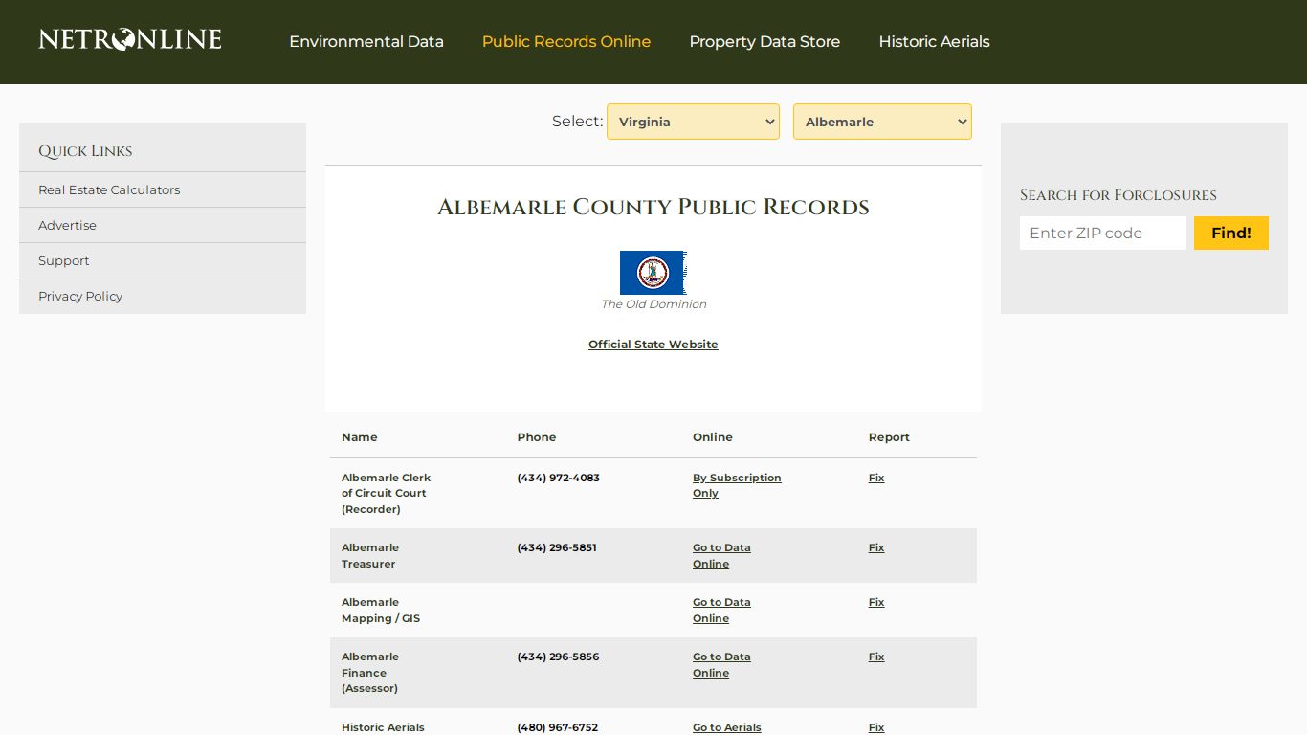Click the Albemarle Mapping / GIS name
Screen dimensions: 1307x735
[381, 611]
